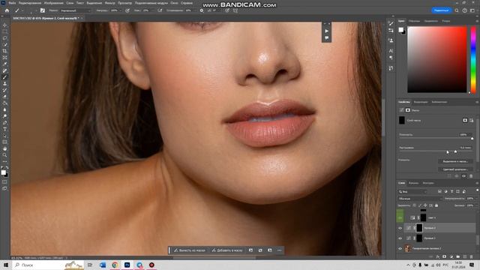Open the brush blend mode dropdown
Viewport: 480px width, 270px height.
[75, 10]
